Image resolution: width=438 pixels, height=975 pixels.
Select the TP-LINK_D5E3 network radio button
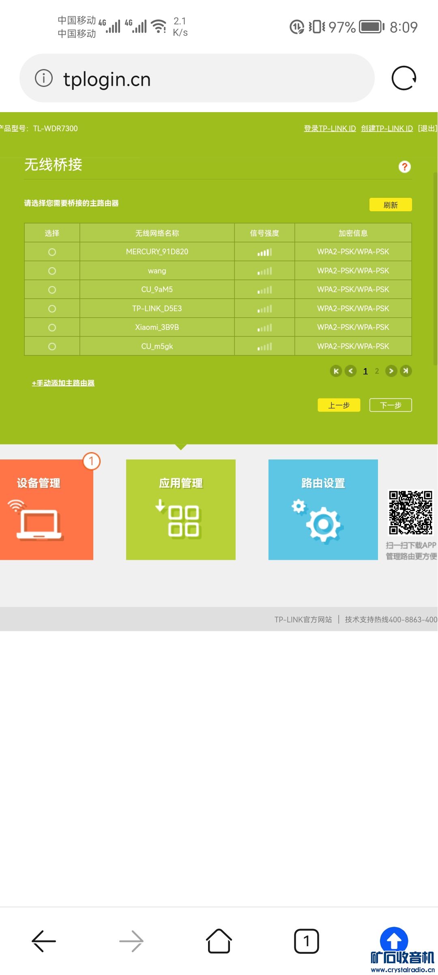tap(52, 309)
